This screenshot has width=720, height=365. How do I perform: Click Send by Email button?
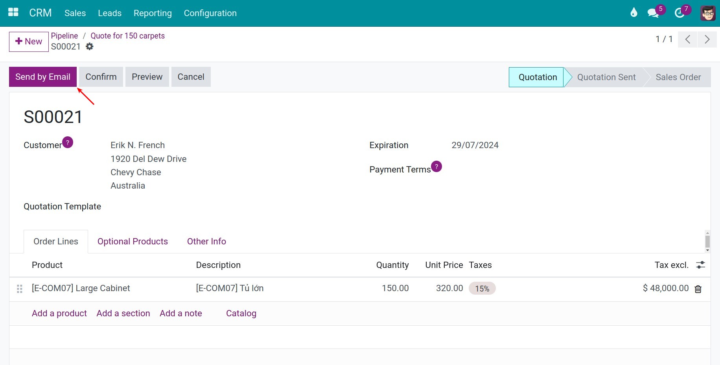pos(43,77)
